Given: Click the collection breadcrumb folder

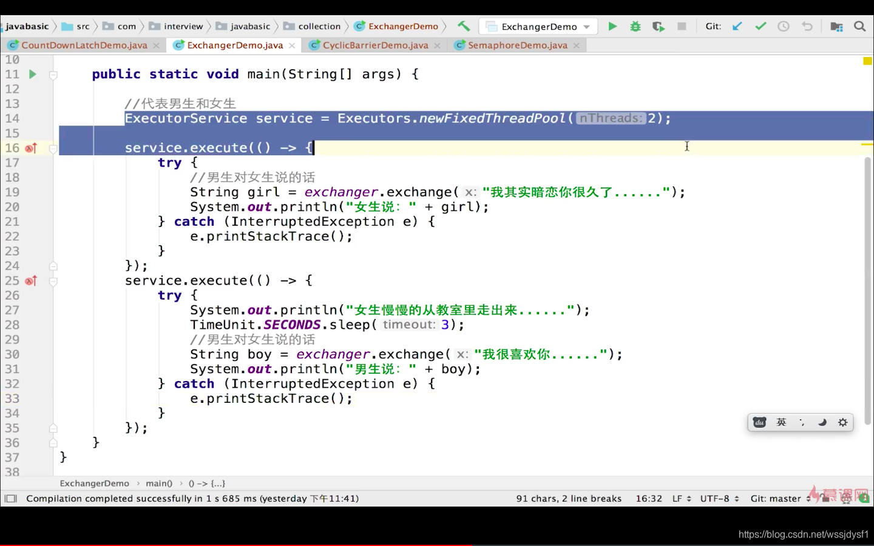Looking at the screenshot, I should [313, 26].
